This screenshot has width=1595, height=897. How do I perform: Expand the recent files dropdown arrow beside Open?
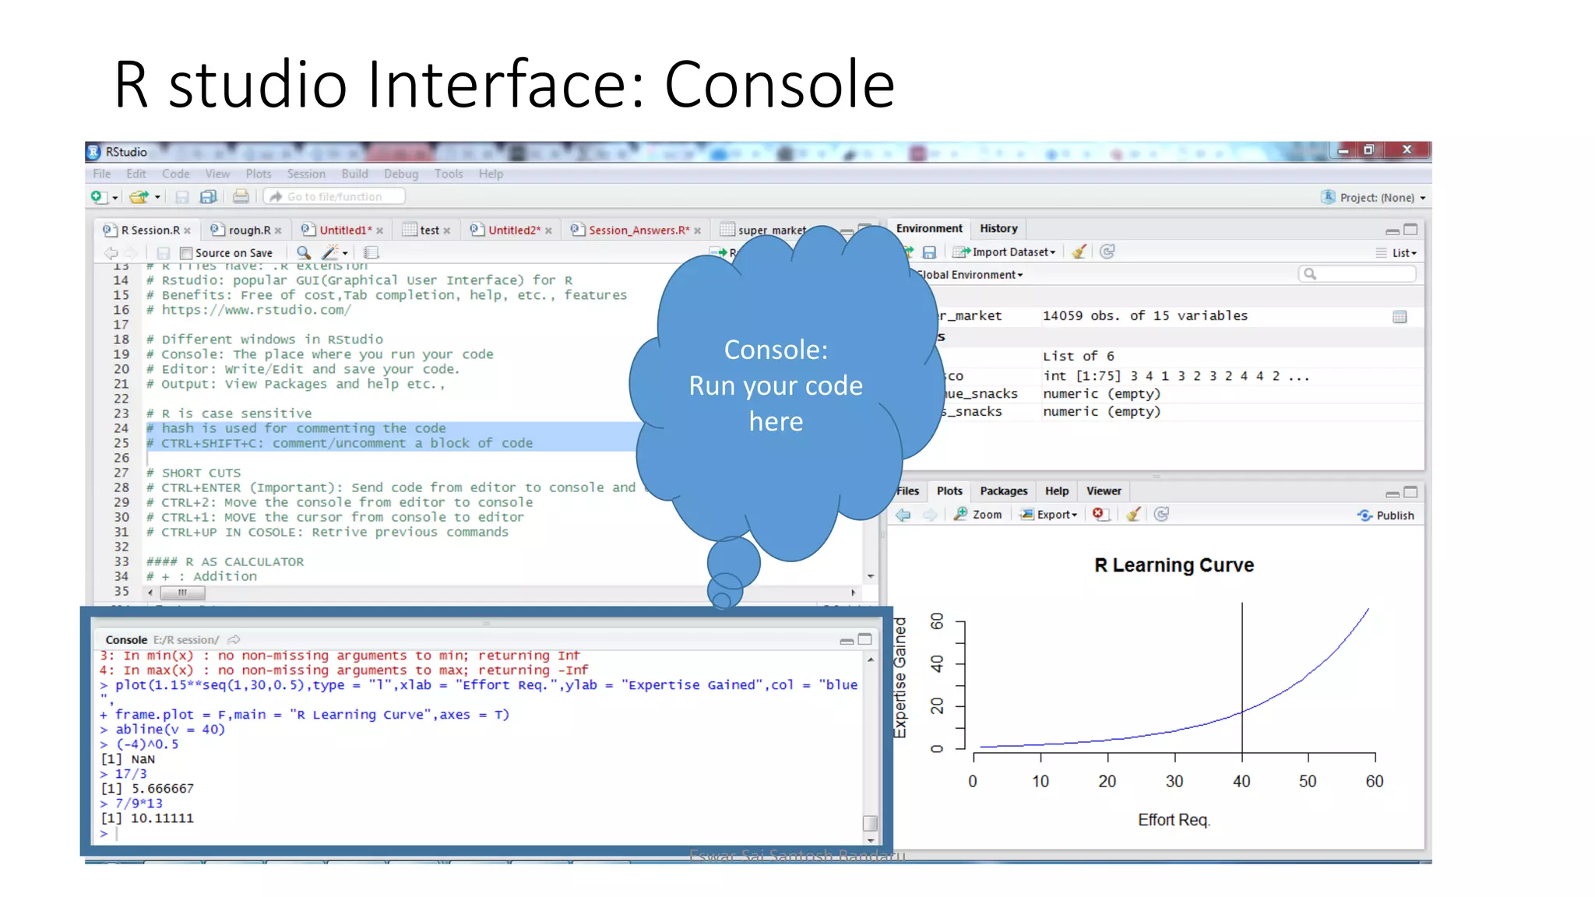tap(157, 198)
